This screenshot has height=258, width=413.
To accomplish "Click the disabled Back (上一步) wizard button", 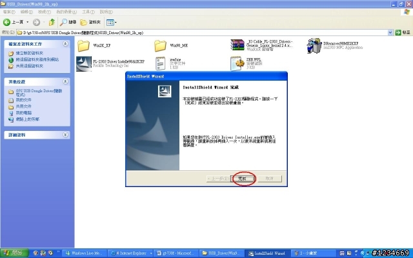I will pyautogui.click(x=218, y=179).
